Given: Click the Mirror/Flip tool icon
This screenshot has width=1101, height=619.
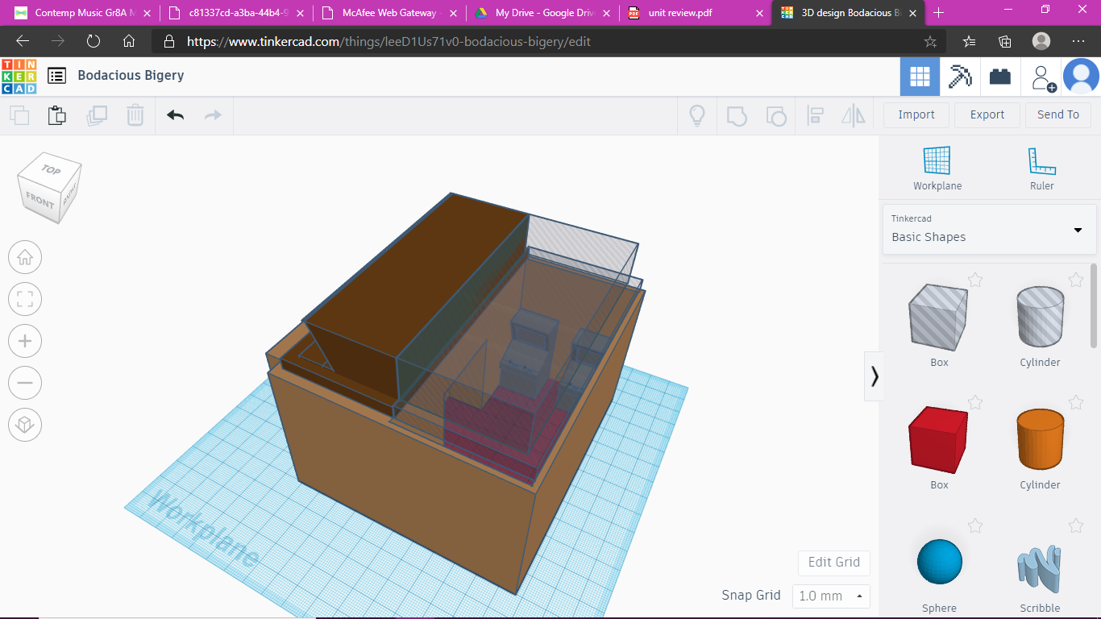Looking at the screenshot, I should coord(854,115).
